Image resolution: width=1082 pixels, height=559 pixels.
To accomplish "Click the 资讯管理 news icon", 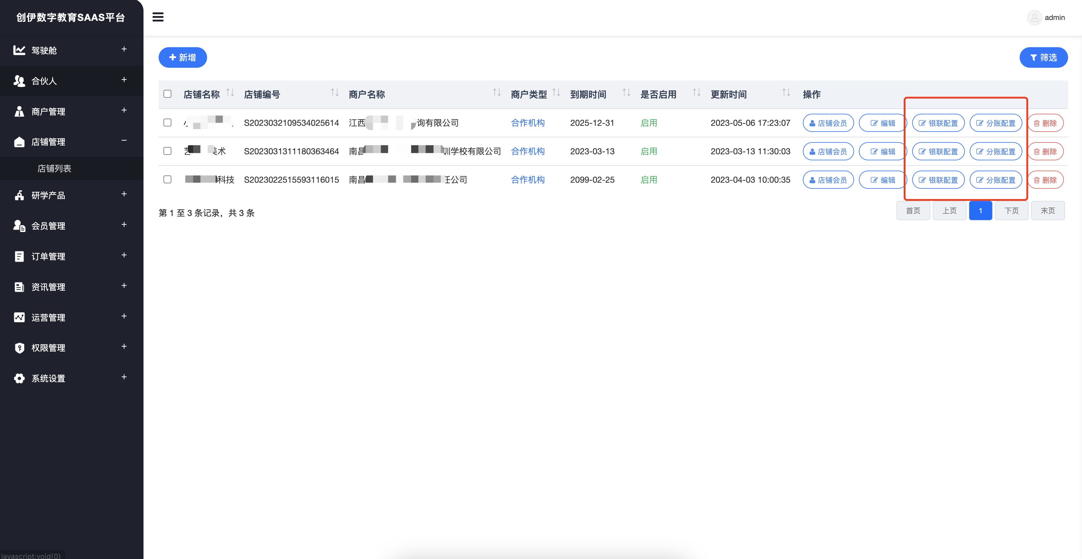I will [19, 287].
